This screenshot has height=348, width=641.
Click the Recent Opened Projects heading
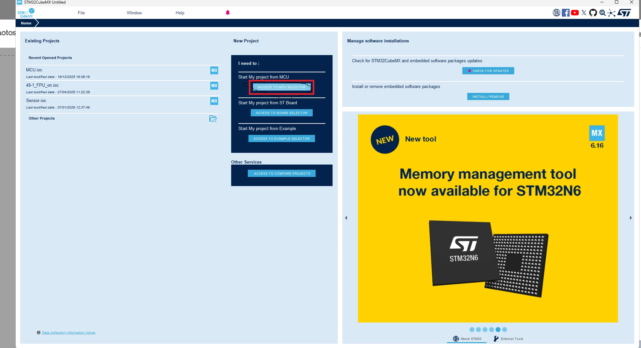point(50,58)
